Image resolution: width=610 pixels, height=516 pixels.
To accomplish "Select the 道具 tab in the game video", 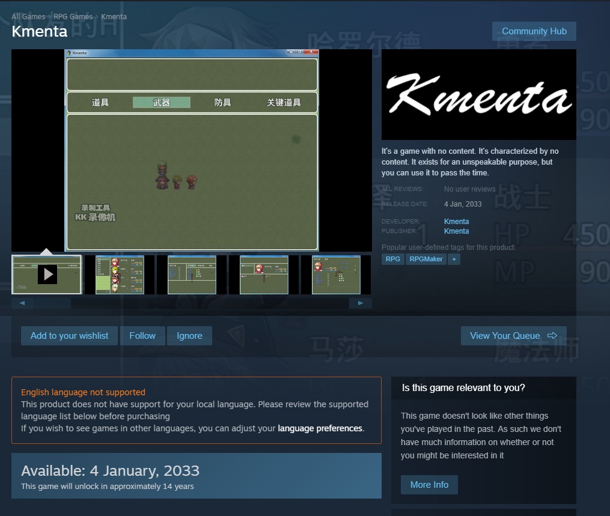I will [x=100, y=102].
